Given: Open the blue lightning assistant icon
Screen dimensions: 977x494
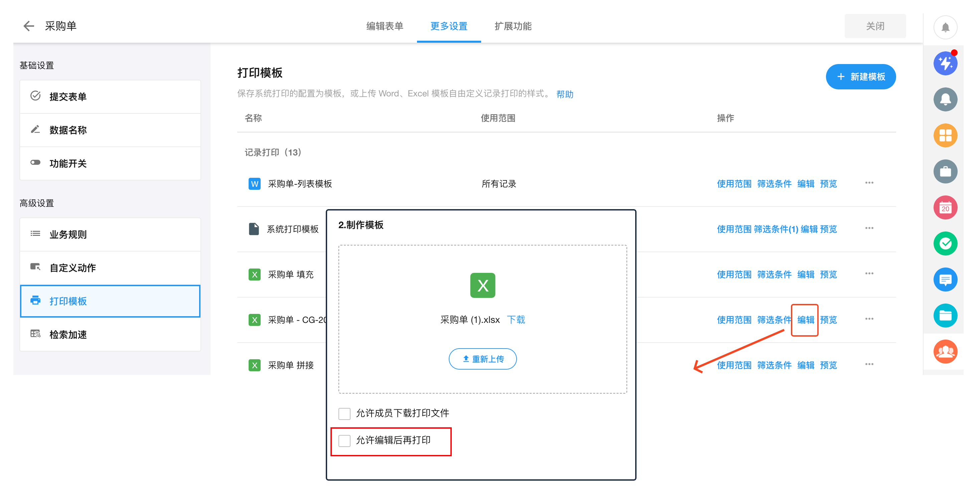Looking at the screenshot, I should (x=945, y=63).
